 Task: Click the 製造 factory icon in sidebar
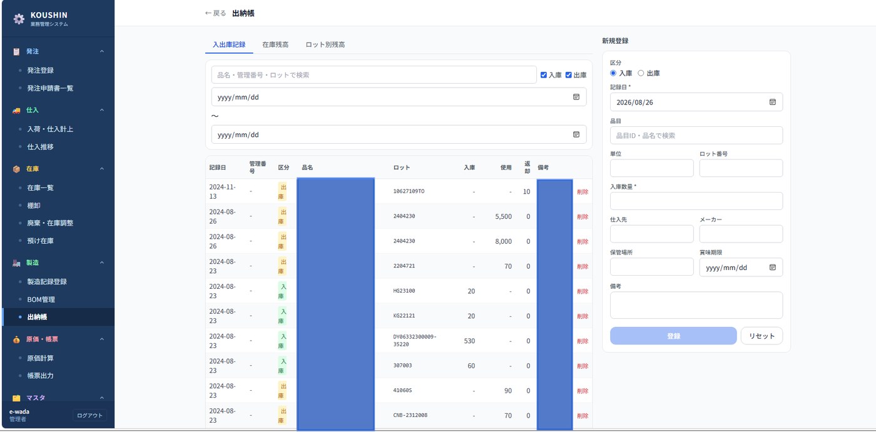click(16, 263)
